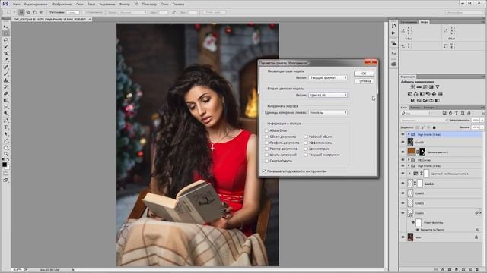
Task: Open layer opacity dropdown arrow
Action: [482, 120]
